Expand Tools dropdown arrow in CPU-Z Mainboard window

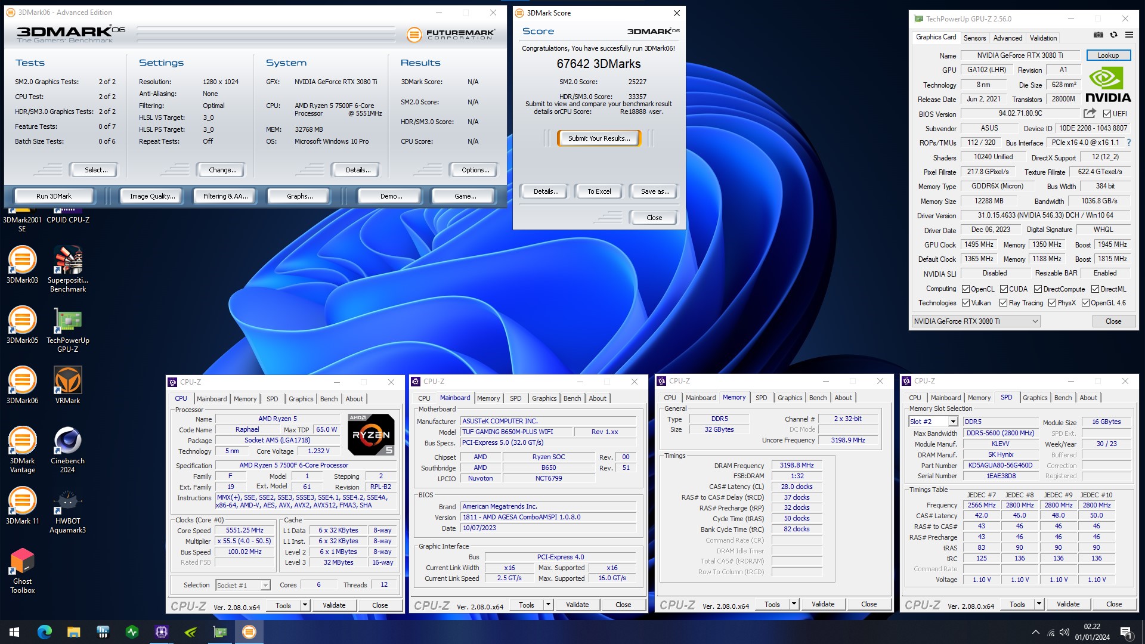tap(548, 605)
